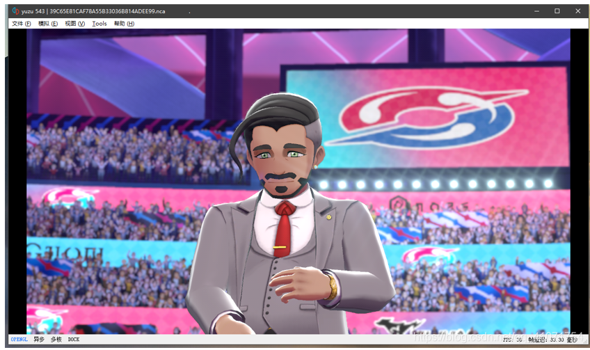
Task: Maximize the yuzu window
Action: 557,11
